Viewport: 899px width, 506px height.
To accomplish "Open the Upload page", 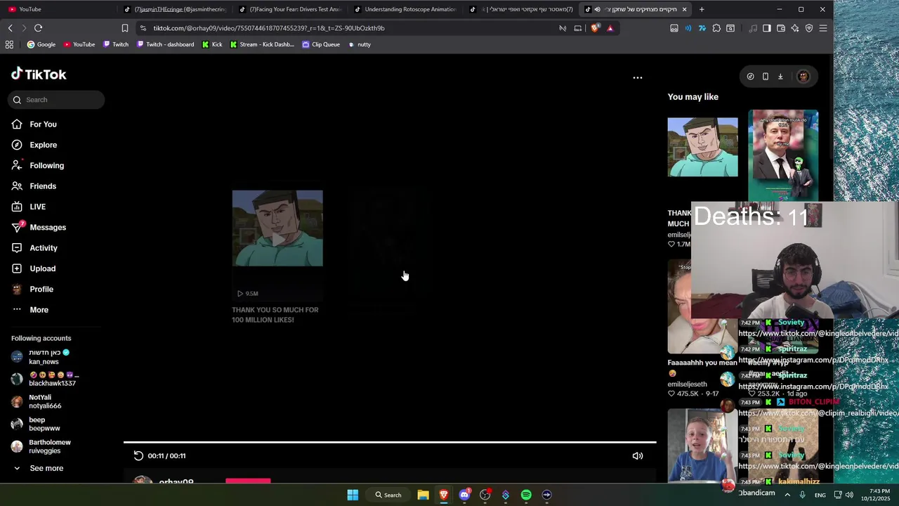I will point(33,268).
